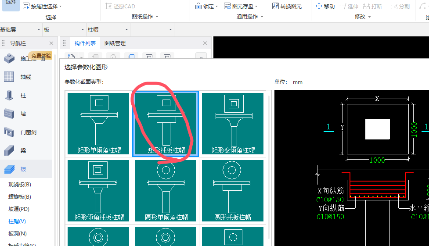The width and height of the screenshot is (429, 246).
Task: Click the new component icon in list toolbar
Action: pyautogui.click(x=72, y=57)
